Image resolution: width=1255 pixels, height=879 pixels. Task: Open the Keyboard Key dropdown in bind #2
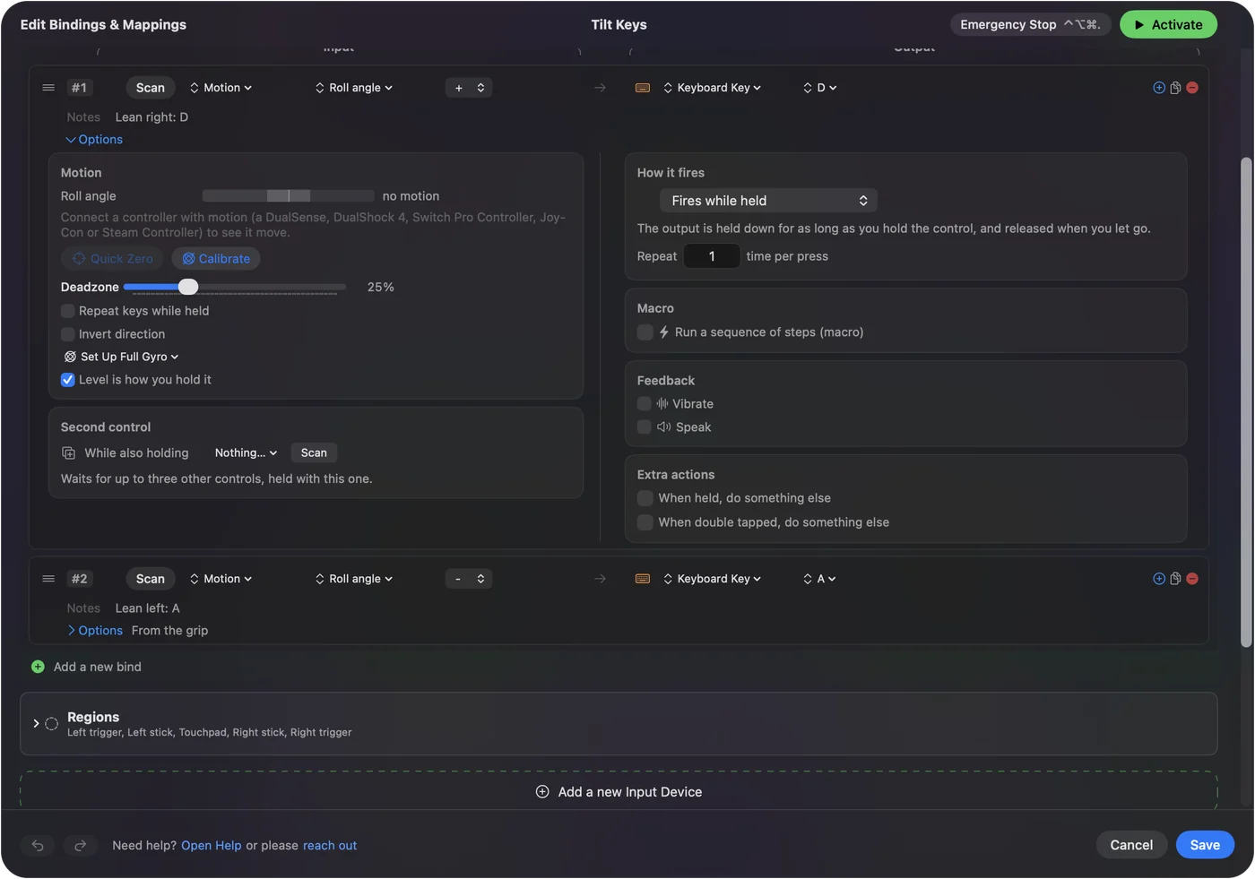[713, 579]
